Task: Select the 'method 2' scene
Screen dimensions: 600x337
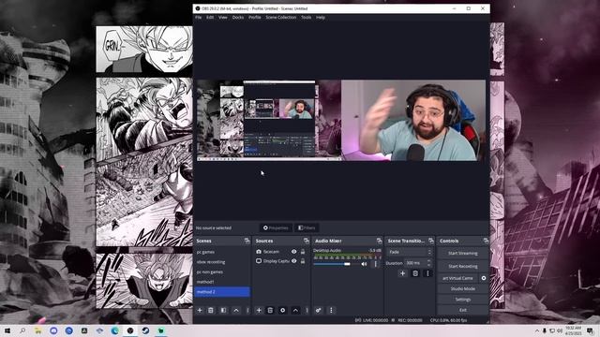Action: [x=222, y=292]
